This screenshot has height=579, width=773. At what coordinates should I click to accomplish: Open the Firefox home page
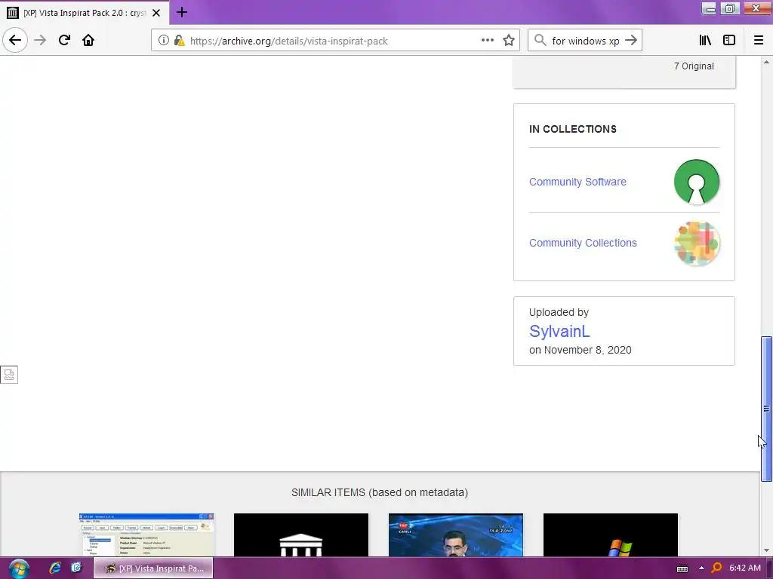point(88,40)
